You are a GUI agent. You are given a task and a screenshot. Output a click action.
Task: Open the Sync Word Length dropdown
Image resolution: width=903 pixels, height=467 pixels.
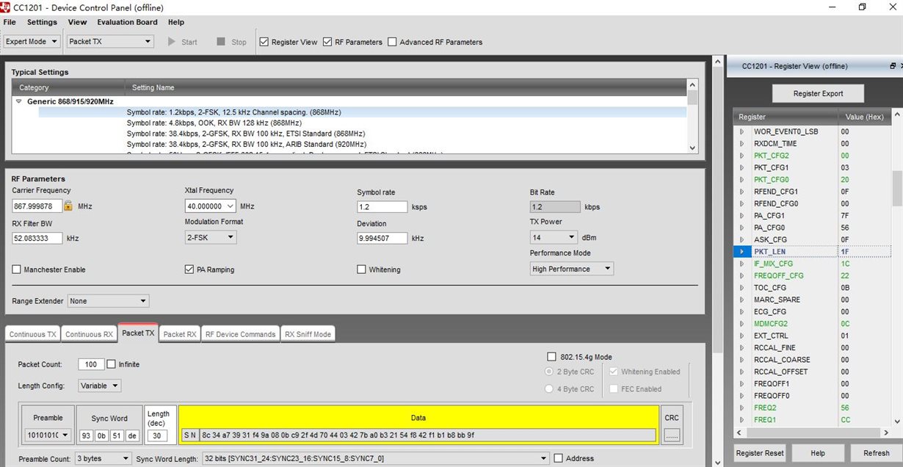[374, 458]
